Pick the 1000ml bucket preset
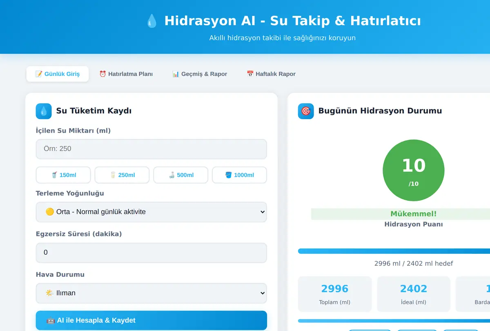The image size is (490, 331). click(x=239, y=175)
